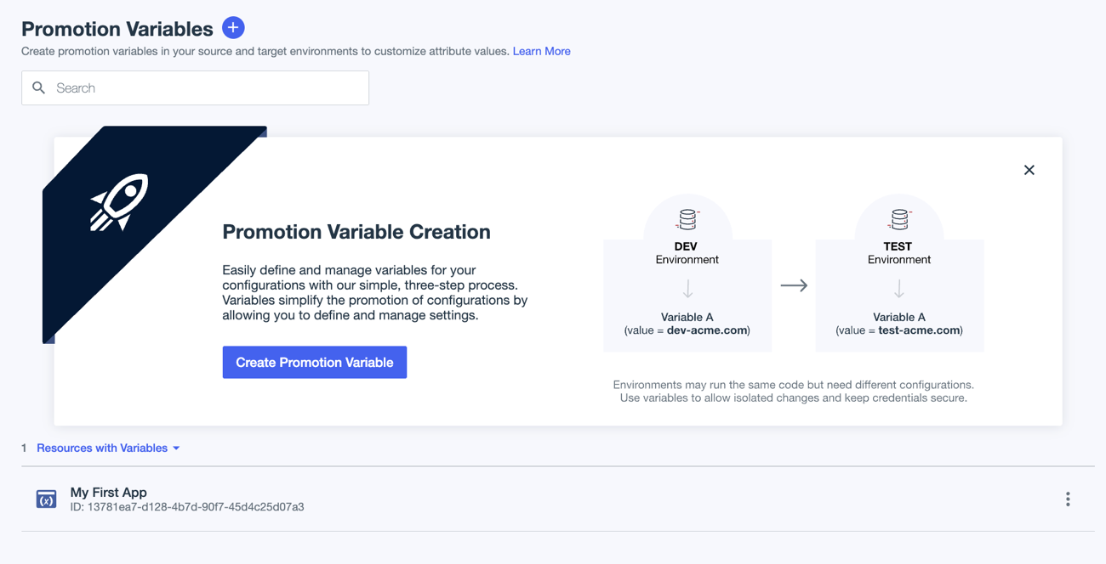This screenshot has width=1106, height=564.
Task: Click the TEST Environment database icon
Action: [899, 220]
